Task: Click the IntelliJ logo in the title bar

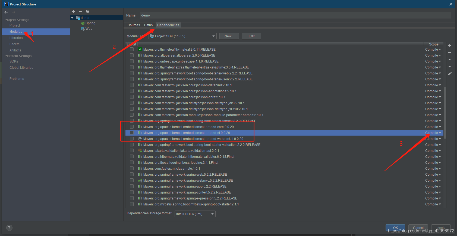Action: (7, 4)
